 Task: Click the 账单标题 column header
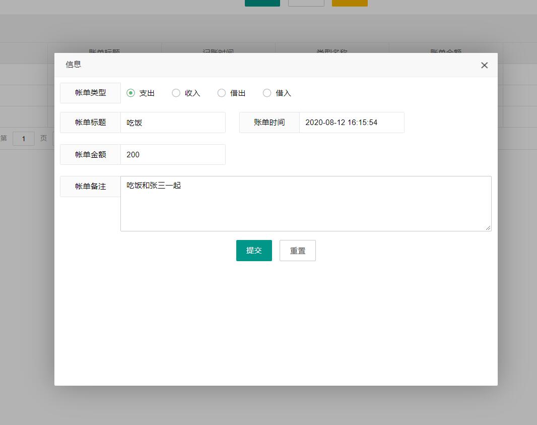tap(105, 52)
